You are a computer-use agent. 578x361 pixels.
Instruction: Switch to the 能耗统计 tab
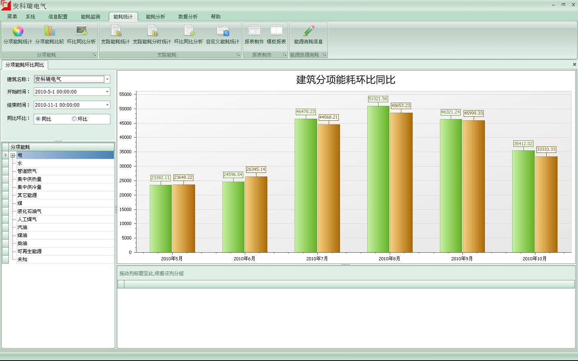click(123, 16)
